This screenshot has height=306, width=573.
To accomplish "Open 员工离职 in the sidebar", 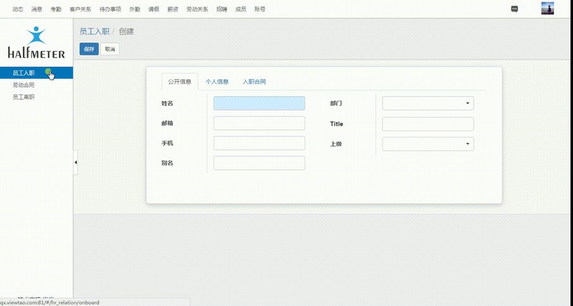I will (x=23, y=97).
